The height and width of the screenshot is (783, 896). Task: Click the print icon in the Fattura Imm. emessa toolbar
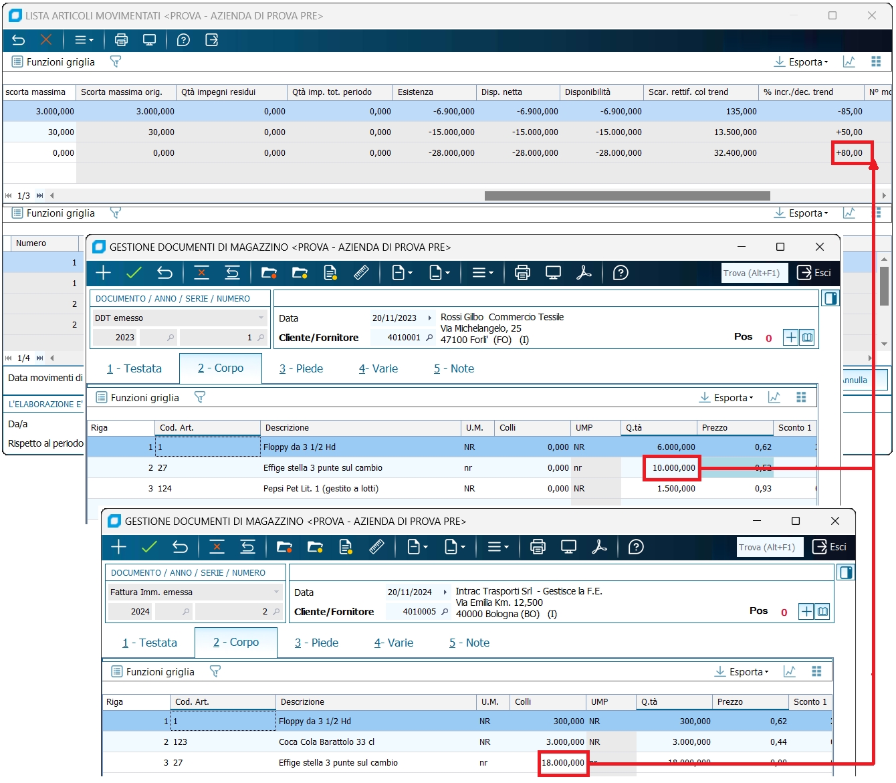(x=538, y=547)
